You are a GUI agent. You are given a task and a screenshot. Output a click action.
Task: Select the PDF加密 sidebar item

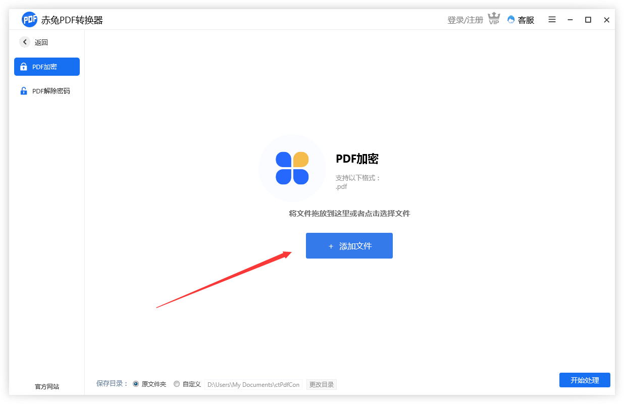pos(47,67)
